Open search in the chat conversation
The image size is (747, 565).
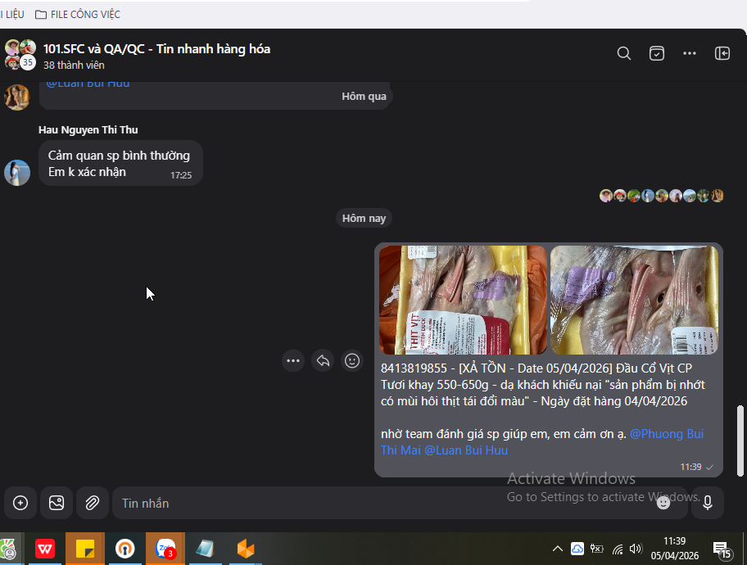coord(623,53)
